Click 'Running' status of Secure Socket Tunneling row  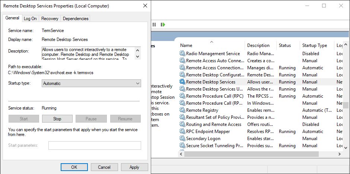pos(287,146)
